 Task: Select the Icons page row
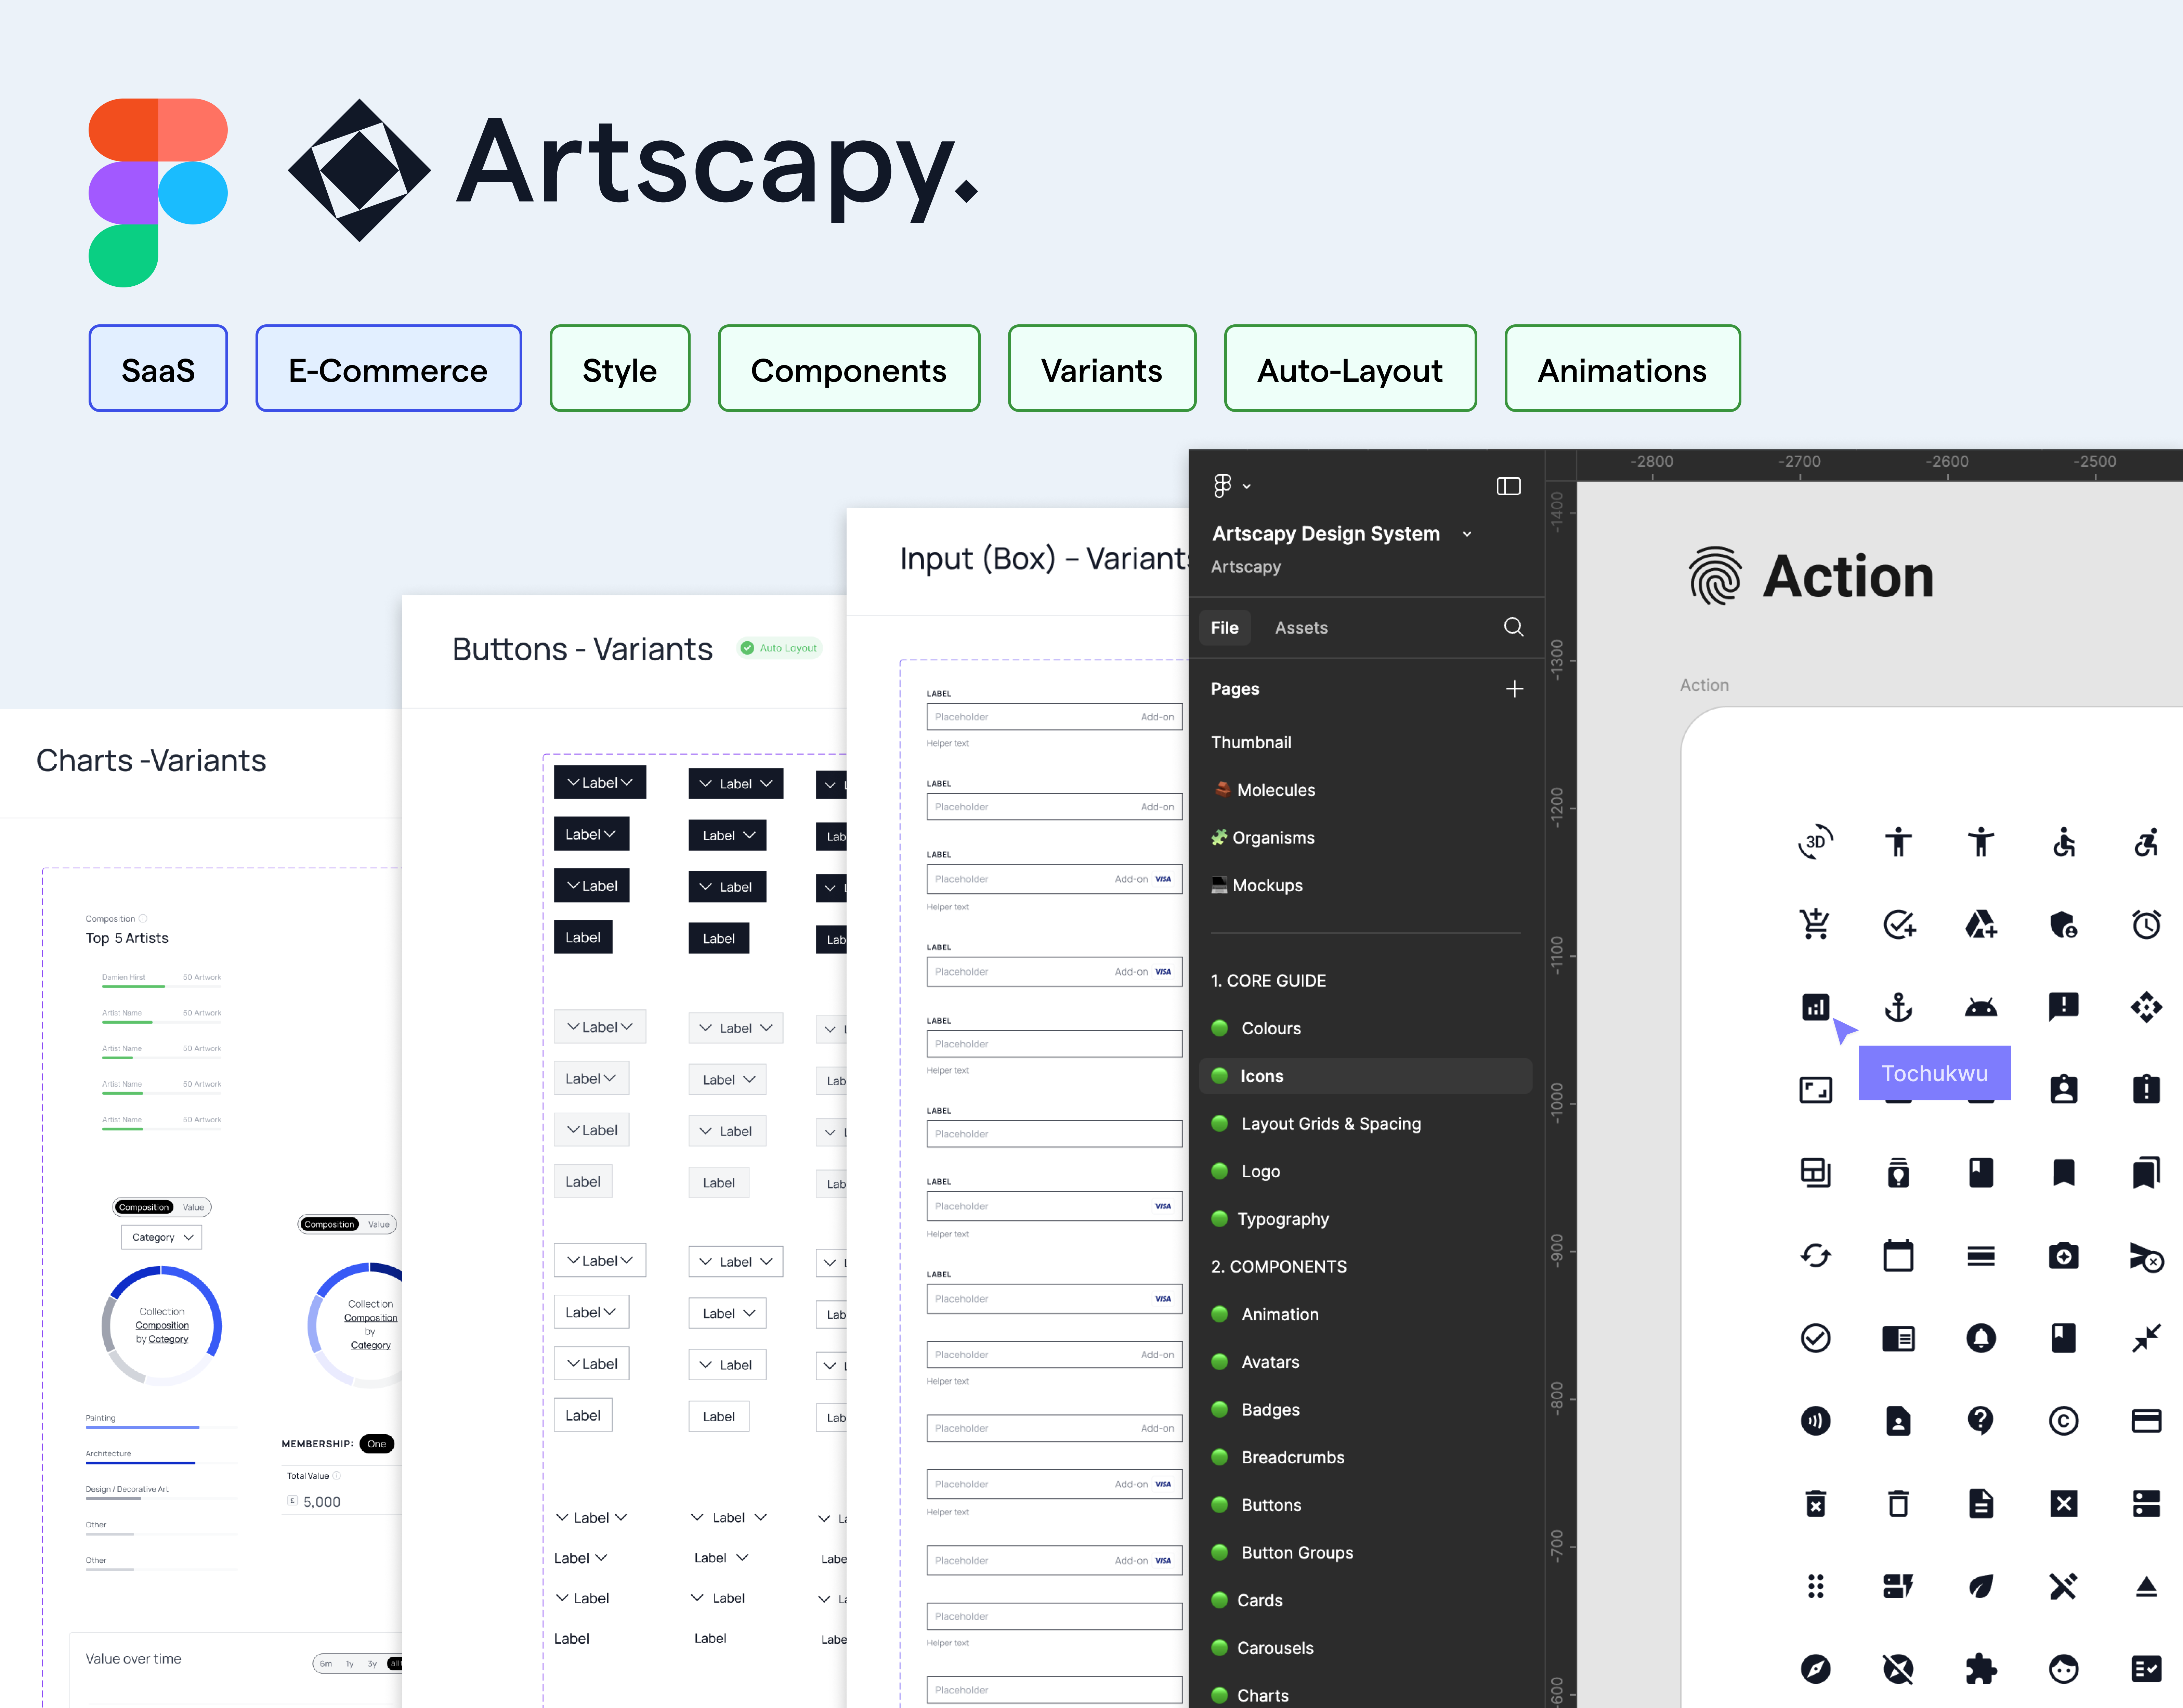coord(1365,1076)
